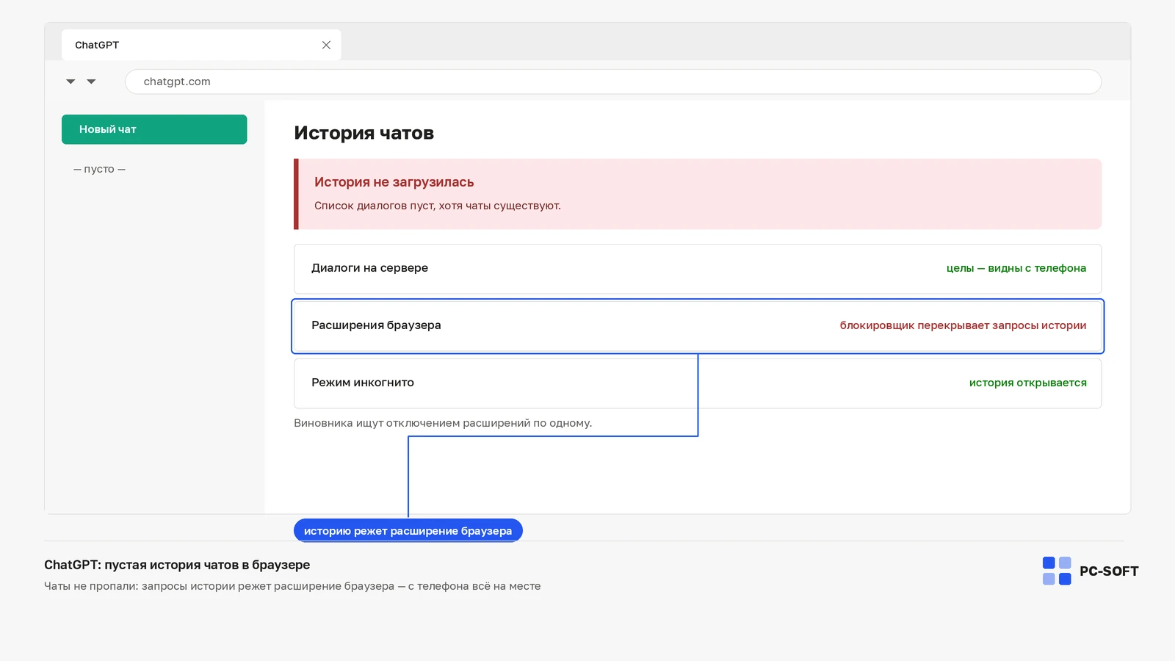
Task: Click "Список диалогов пуст, хотя чаты существуют."
Action: pyautogui.click(x=437, y=206)
